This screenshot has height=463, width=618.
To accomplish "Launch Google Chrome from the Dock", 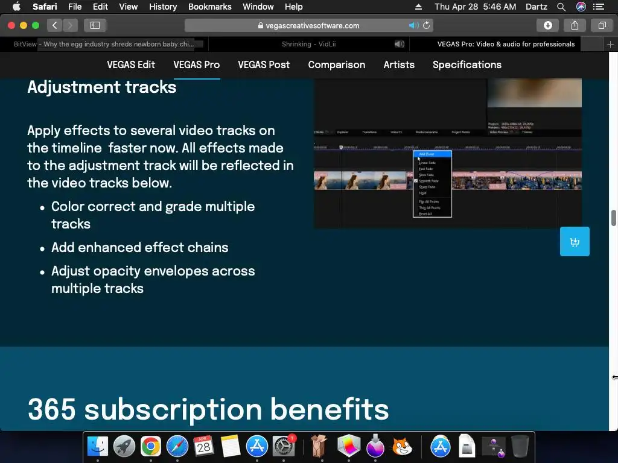I will point(150,447).
